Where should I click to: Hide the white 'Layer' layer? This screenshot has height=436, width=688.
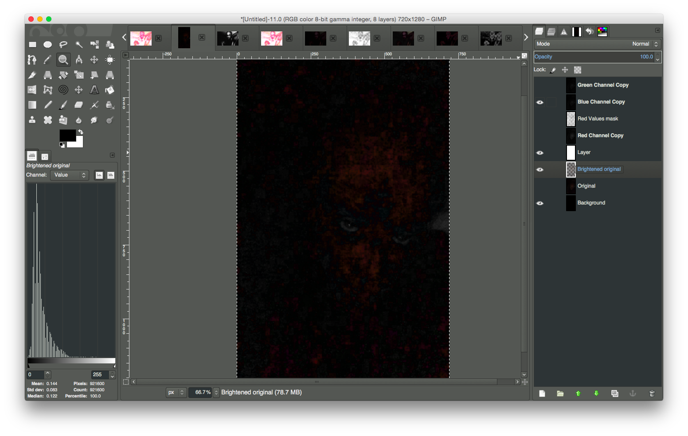tap(540, 153)
